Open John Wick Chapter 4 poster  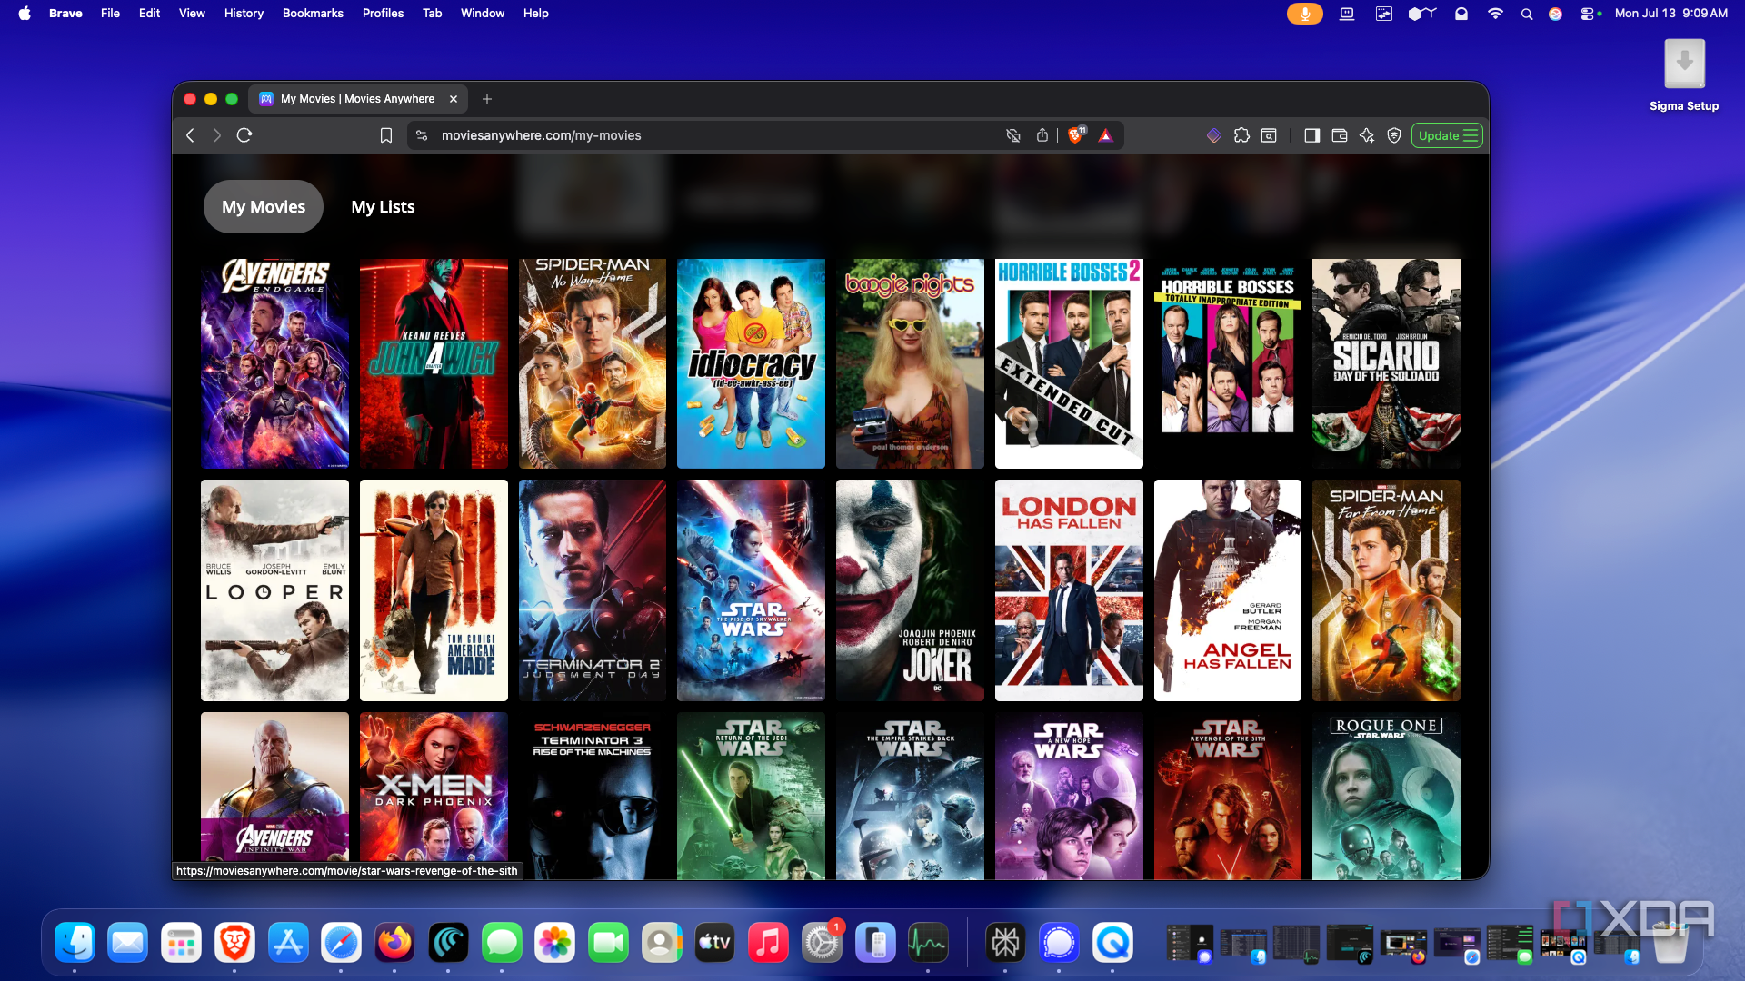click(434, 363)
